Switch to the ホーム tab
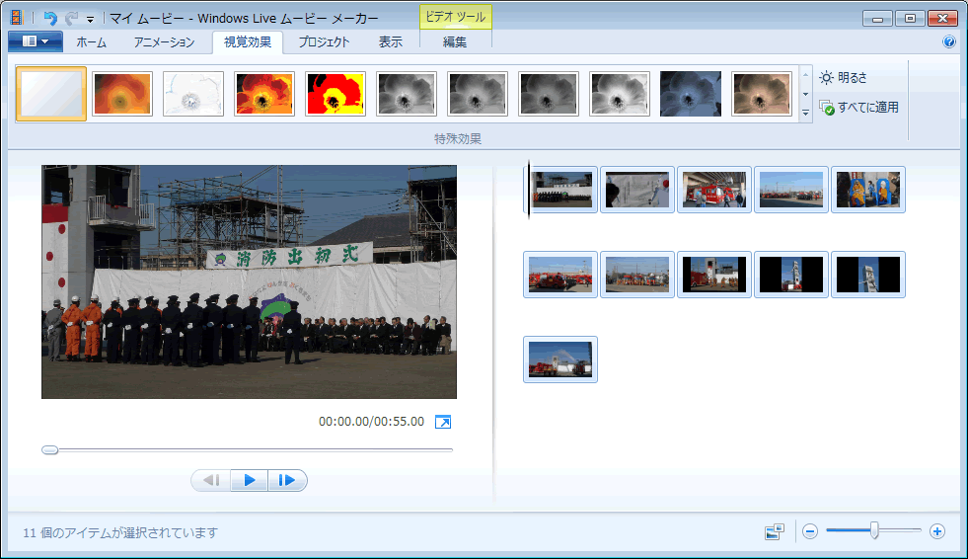Image resolution: width=968 pixels, height=559 pixels. (x=91, y=41)
